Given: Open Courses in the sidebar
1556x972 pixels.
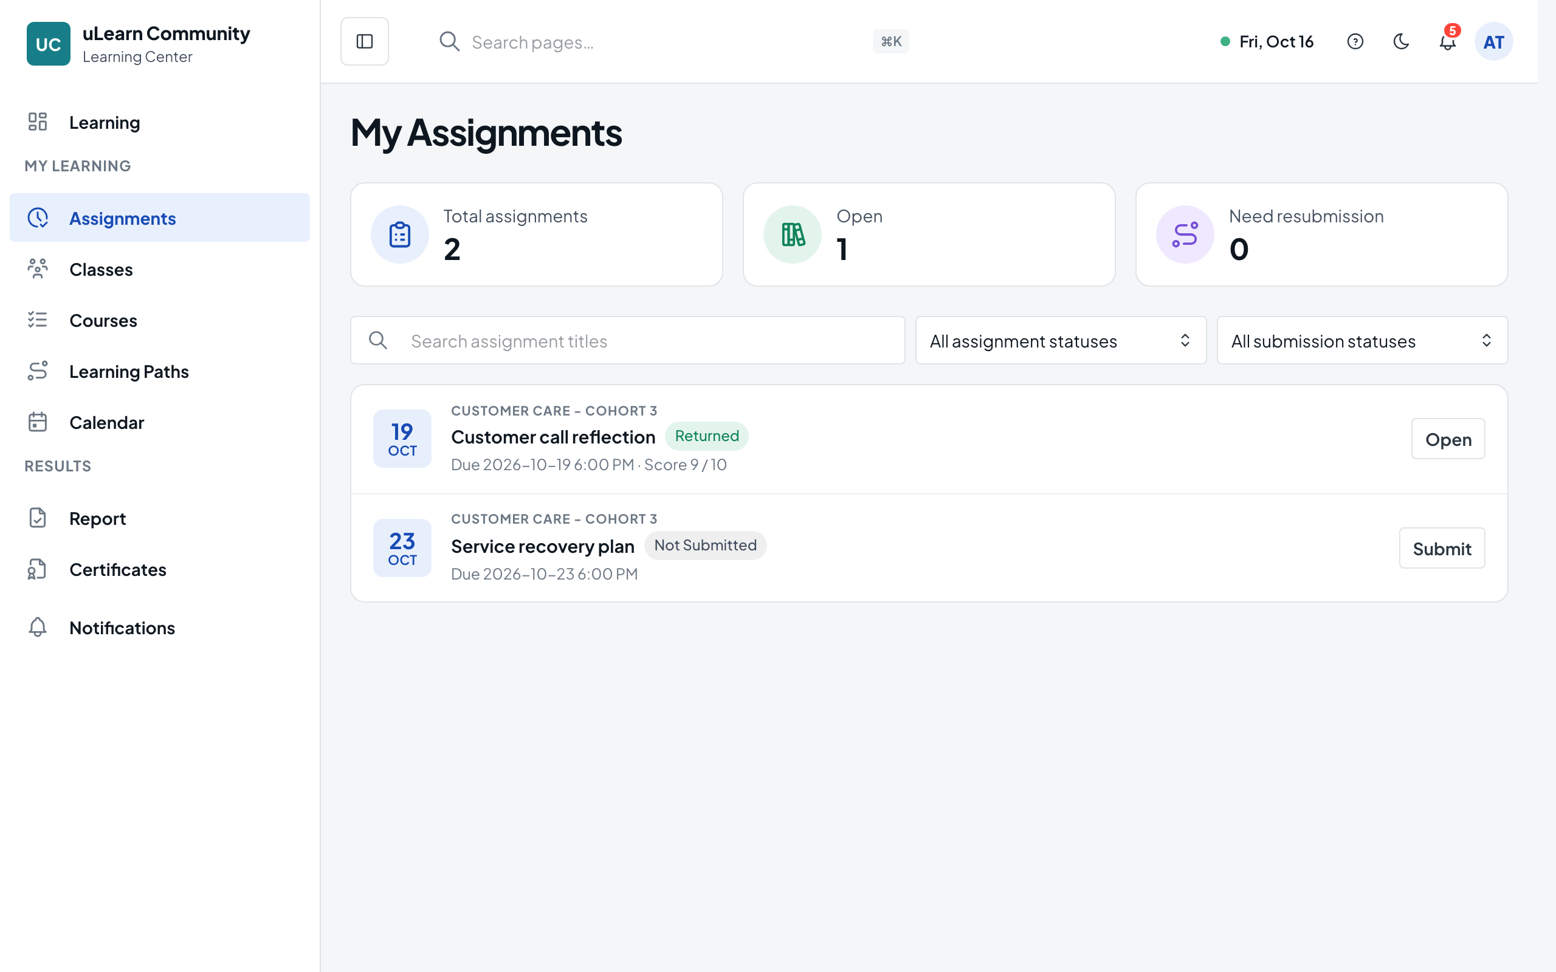Looking at the screenshot, I should click(159, 320).
